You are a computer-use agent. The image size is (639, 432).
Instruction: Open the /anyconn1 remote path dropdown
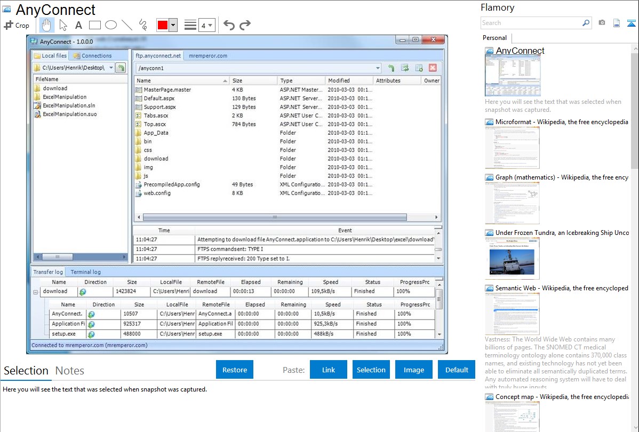coord(377,68)
